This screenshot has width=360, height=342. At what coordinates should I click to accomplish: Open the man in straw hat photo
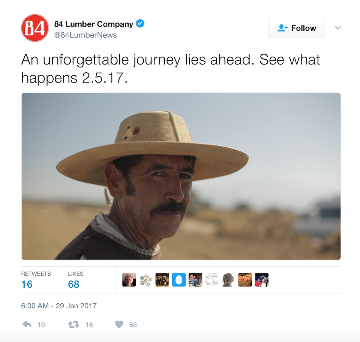pos(181,176)
